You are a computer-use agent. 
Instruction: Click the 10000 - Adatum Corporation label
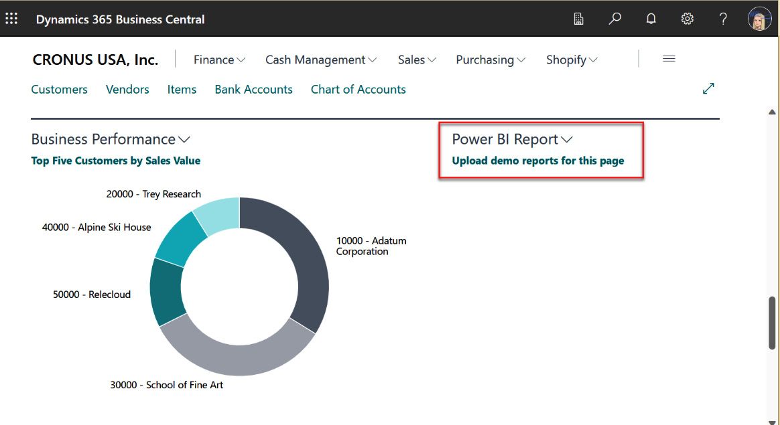pyautogui.click(x=371, y=246)
